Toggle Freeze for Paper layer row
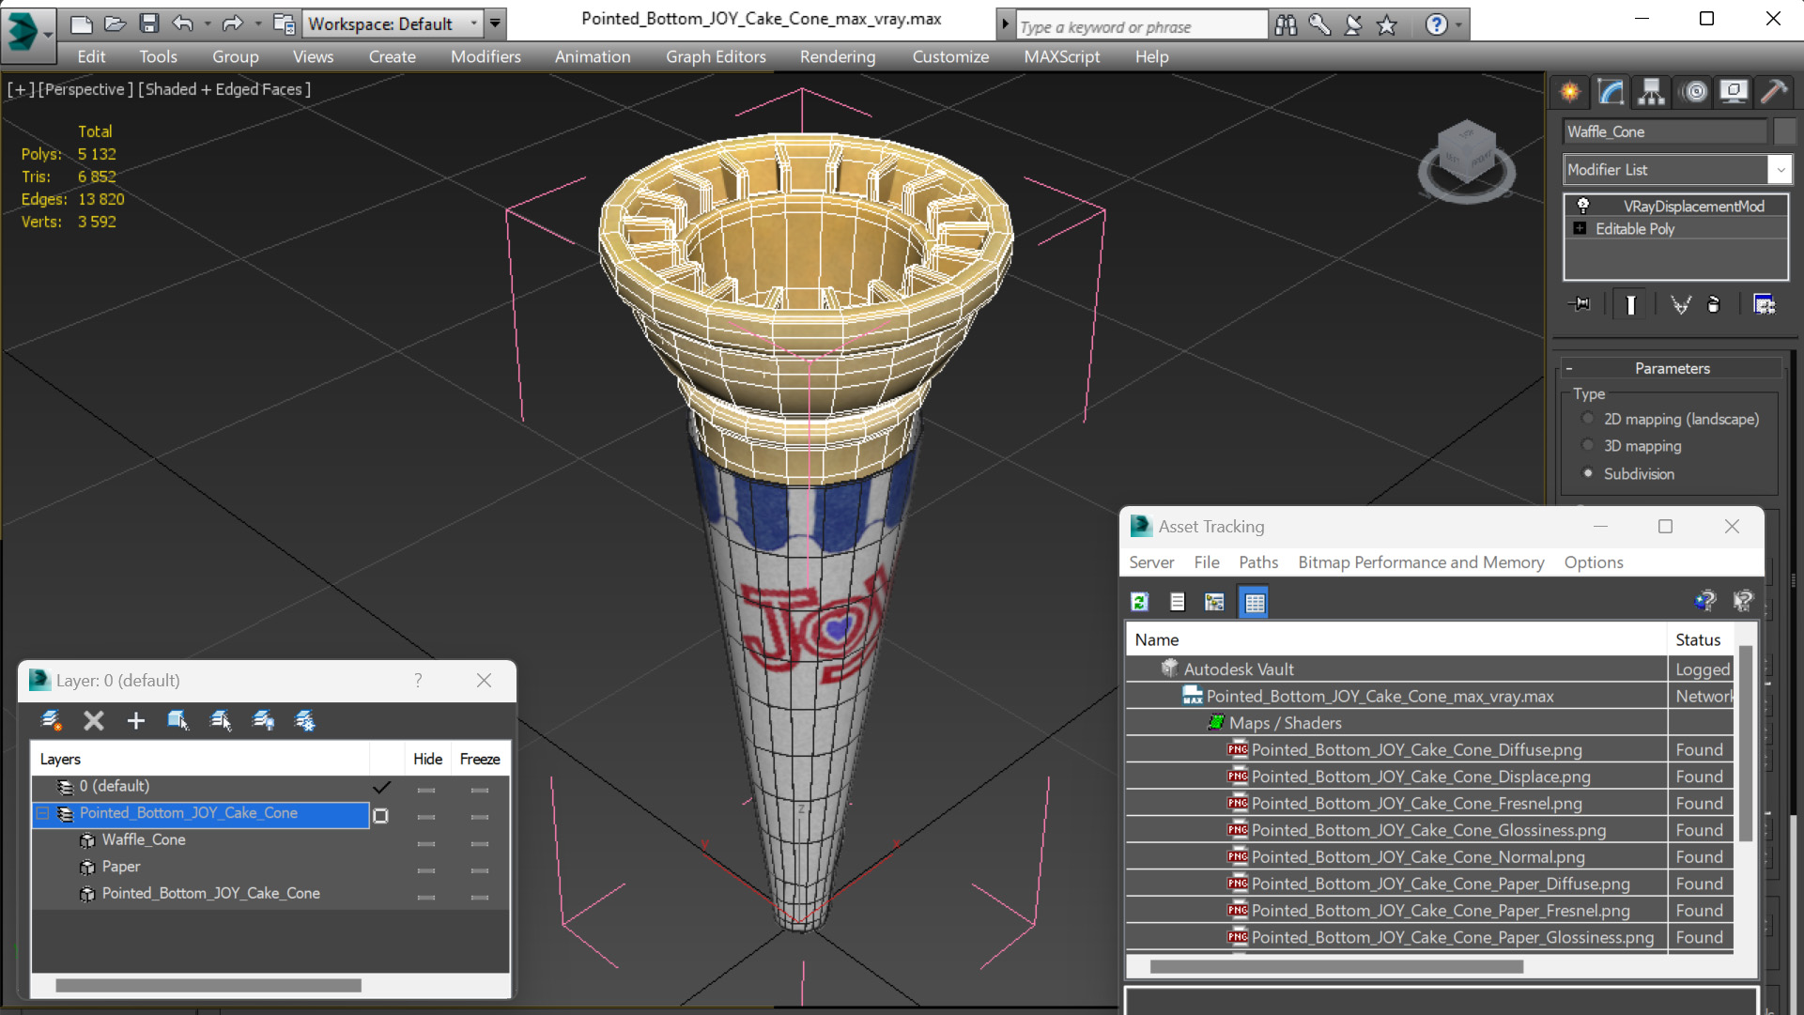The height and width of the screenshot is (1015, 1804). (480, 870)
